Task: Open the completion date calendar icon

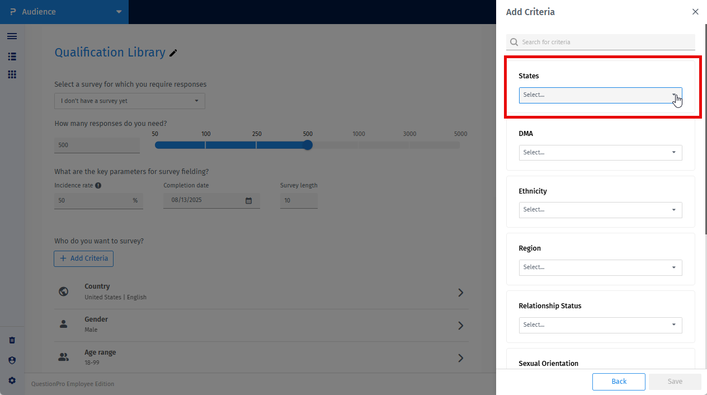Action: tap(249, 200)
